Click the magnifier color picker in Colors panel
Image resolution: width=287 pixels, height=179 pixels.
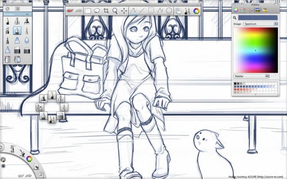[235, 18]
